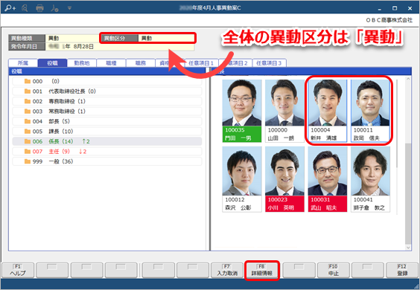
Task: Click the employee list scrollbar down arrow
Action: click(408, 248)
